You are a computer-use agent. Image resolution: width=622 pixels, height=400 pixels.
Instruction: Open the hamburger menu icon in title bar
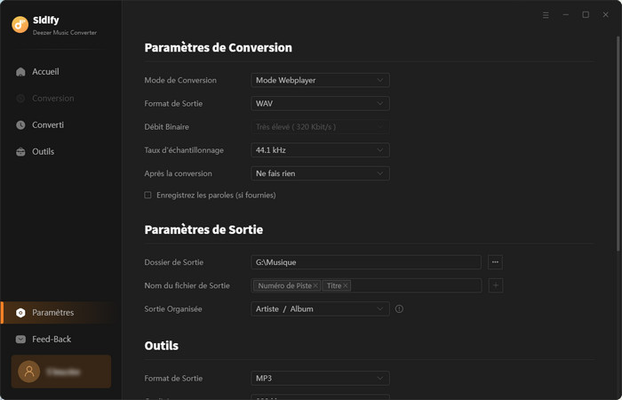546,15
